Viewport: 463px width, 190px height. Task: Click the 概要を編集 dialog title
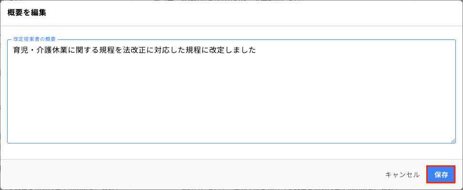(x=27, y=13)
